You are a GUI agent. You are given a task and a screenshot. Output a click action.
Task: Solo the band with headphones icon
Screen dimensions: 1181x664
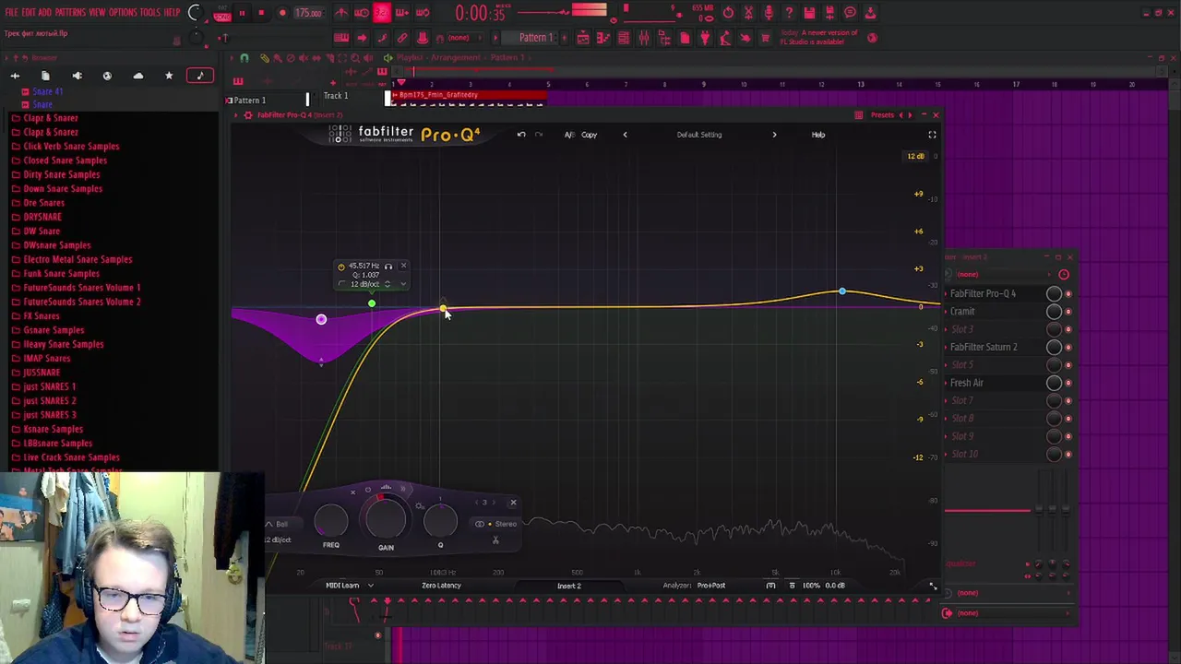(388, 267)
